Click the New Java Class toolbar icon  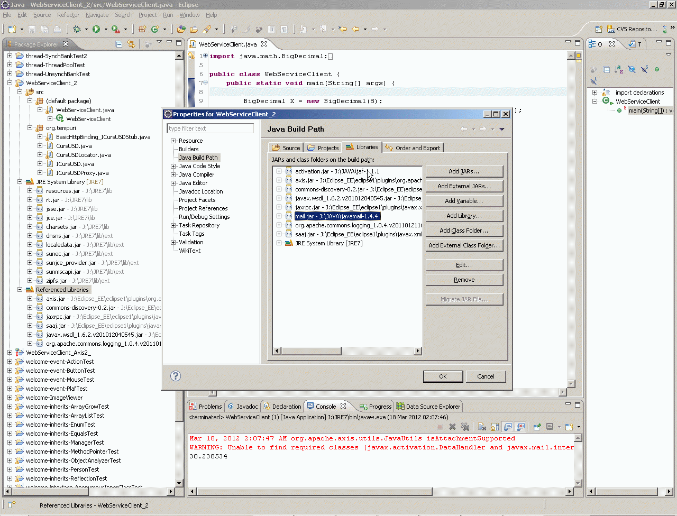point(155,30)
